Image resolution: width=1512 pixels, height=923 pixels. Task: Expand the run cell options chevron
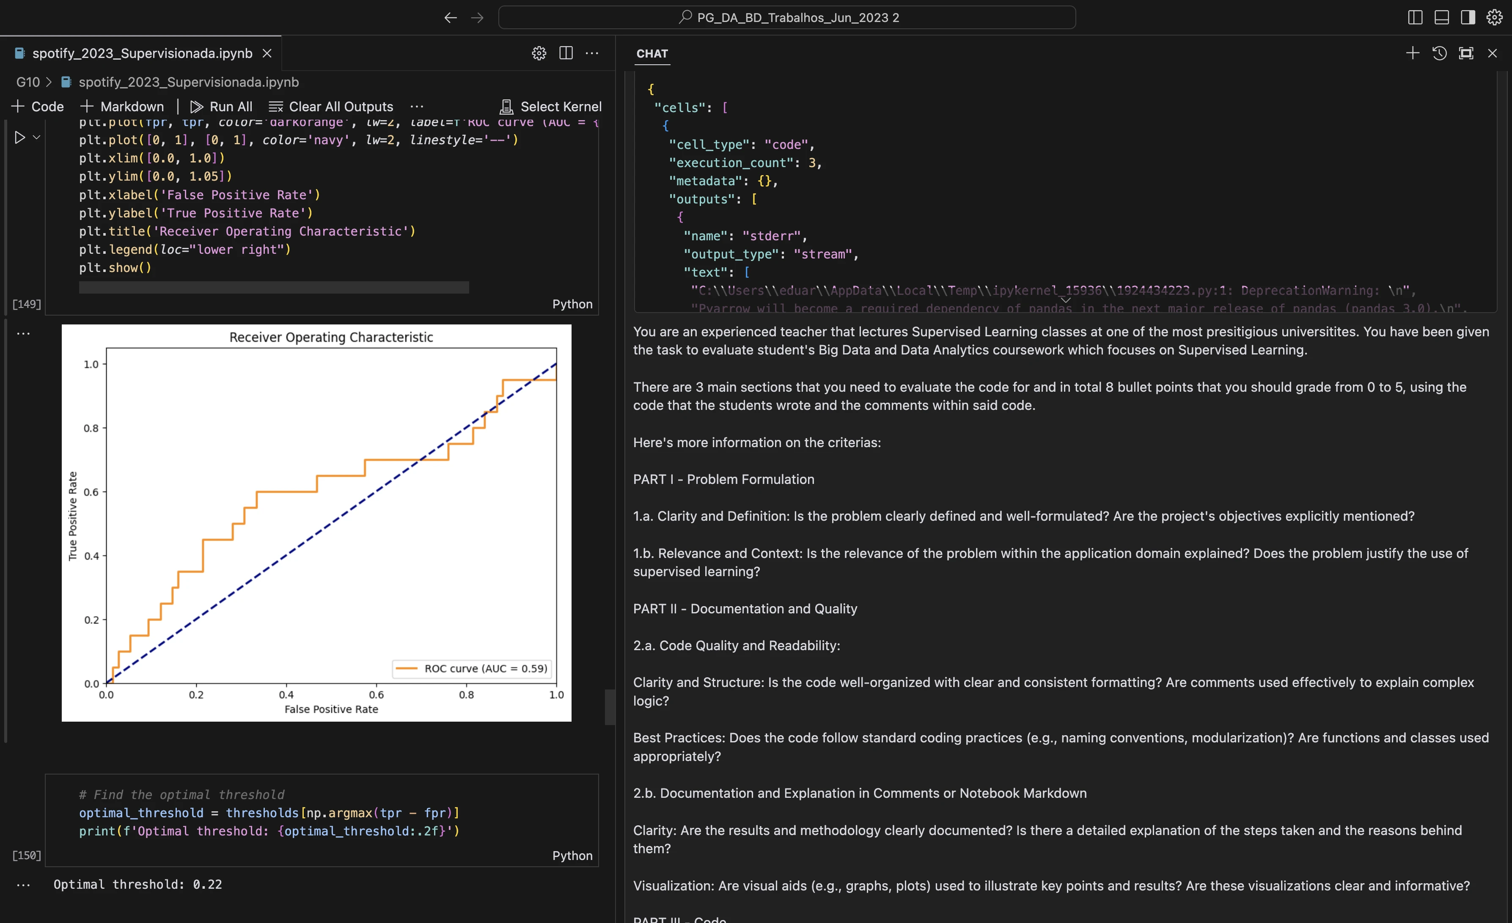(37, 137)
